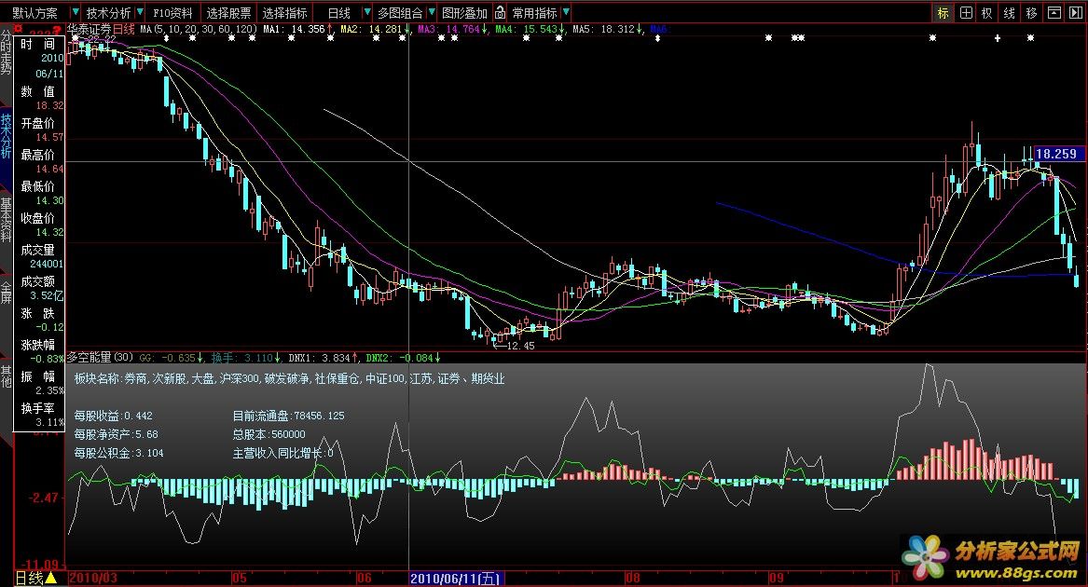This screenshot has width=1088, height=587.
Task: Toggle the lock icon beside 图形叠加
Action: (500, 12)
